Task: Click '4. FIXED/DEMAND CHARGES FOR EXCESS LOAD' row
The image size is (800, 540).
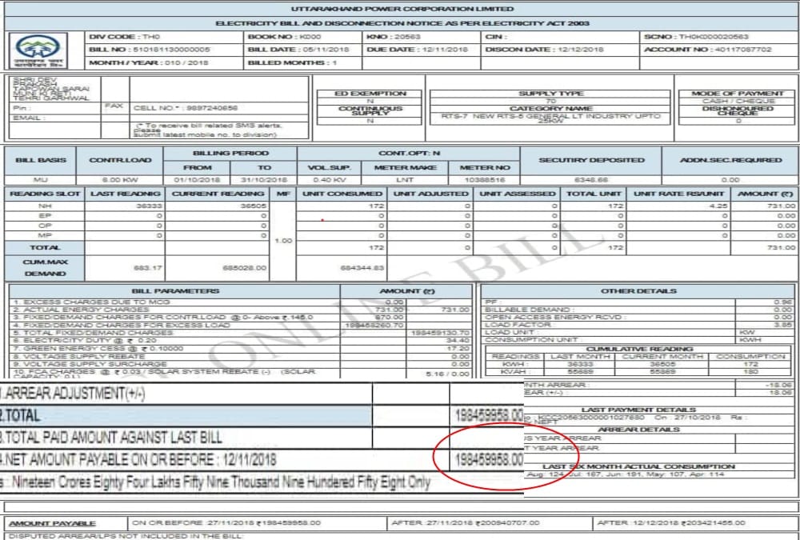Action: (241, 325)
